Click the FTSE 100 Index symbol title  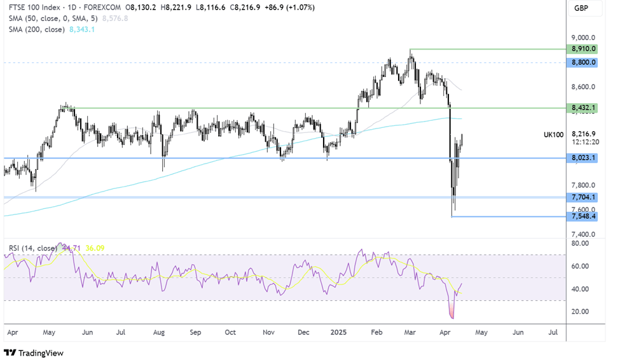point(34,7)
